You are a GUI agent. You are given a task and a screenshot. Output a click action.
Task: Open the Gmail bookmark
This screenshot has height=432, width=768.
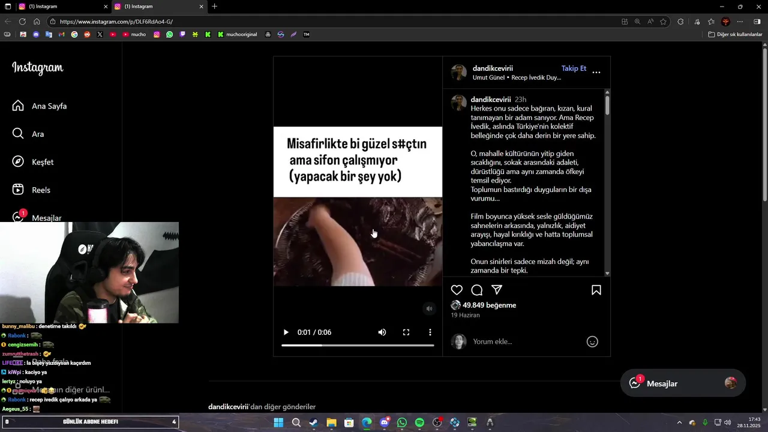coord(61,35)
